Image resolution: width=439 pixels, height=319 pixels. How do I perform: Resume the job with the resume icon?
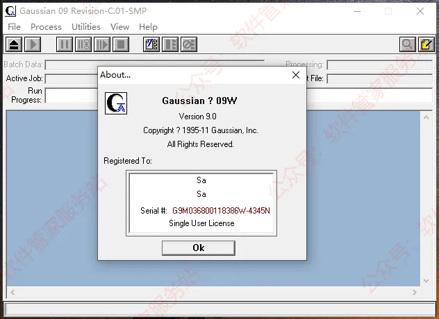click(102, 44)
